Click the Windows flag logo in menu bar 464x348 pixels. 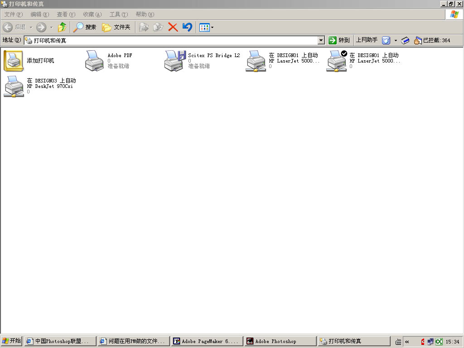[x=454, y=14]
